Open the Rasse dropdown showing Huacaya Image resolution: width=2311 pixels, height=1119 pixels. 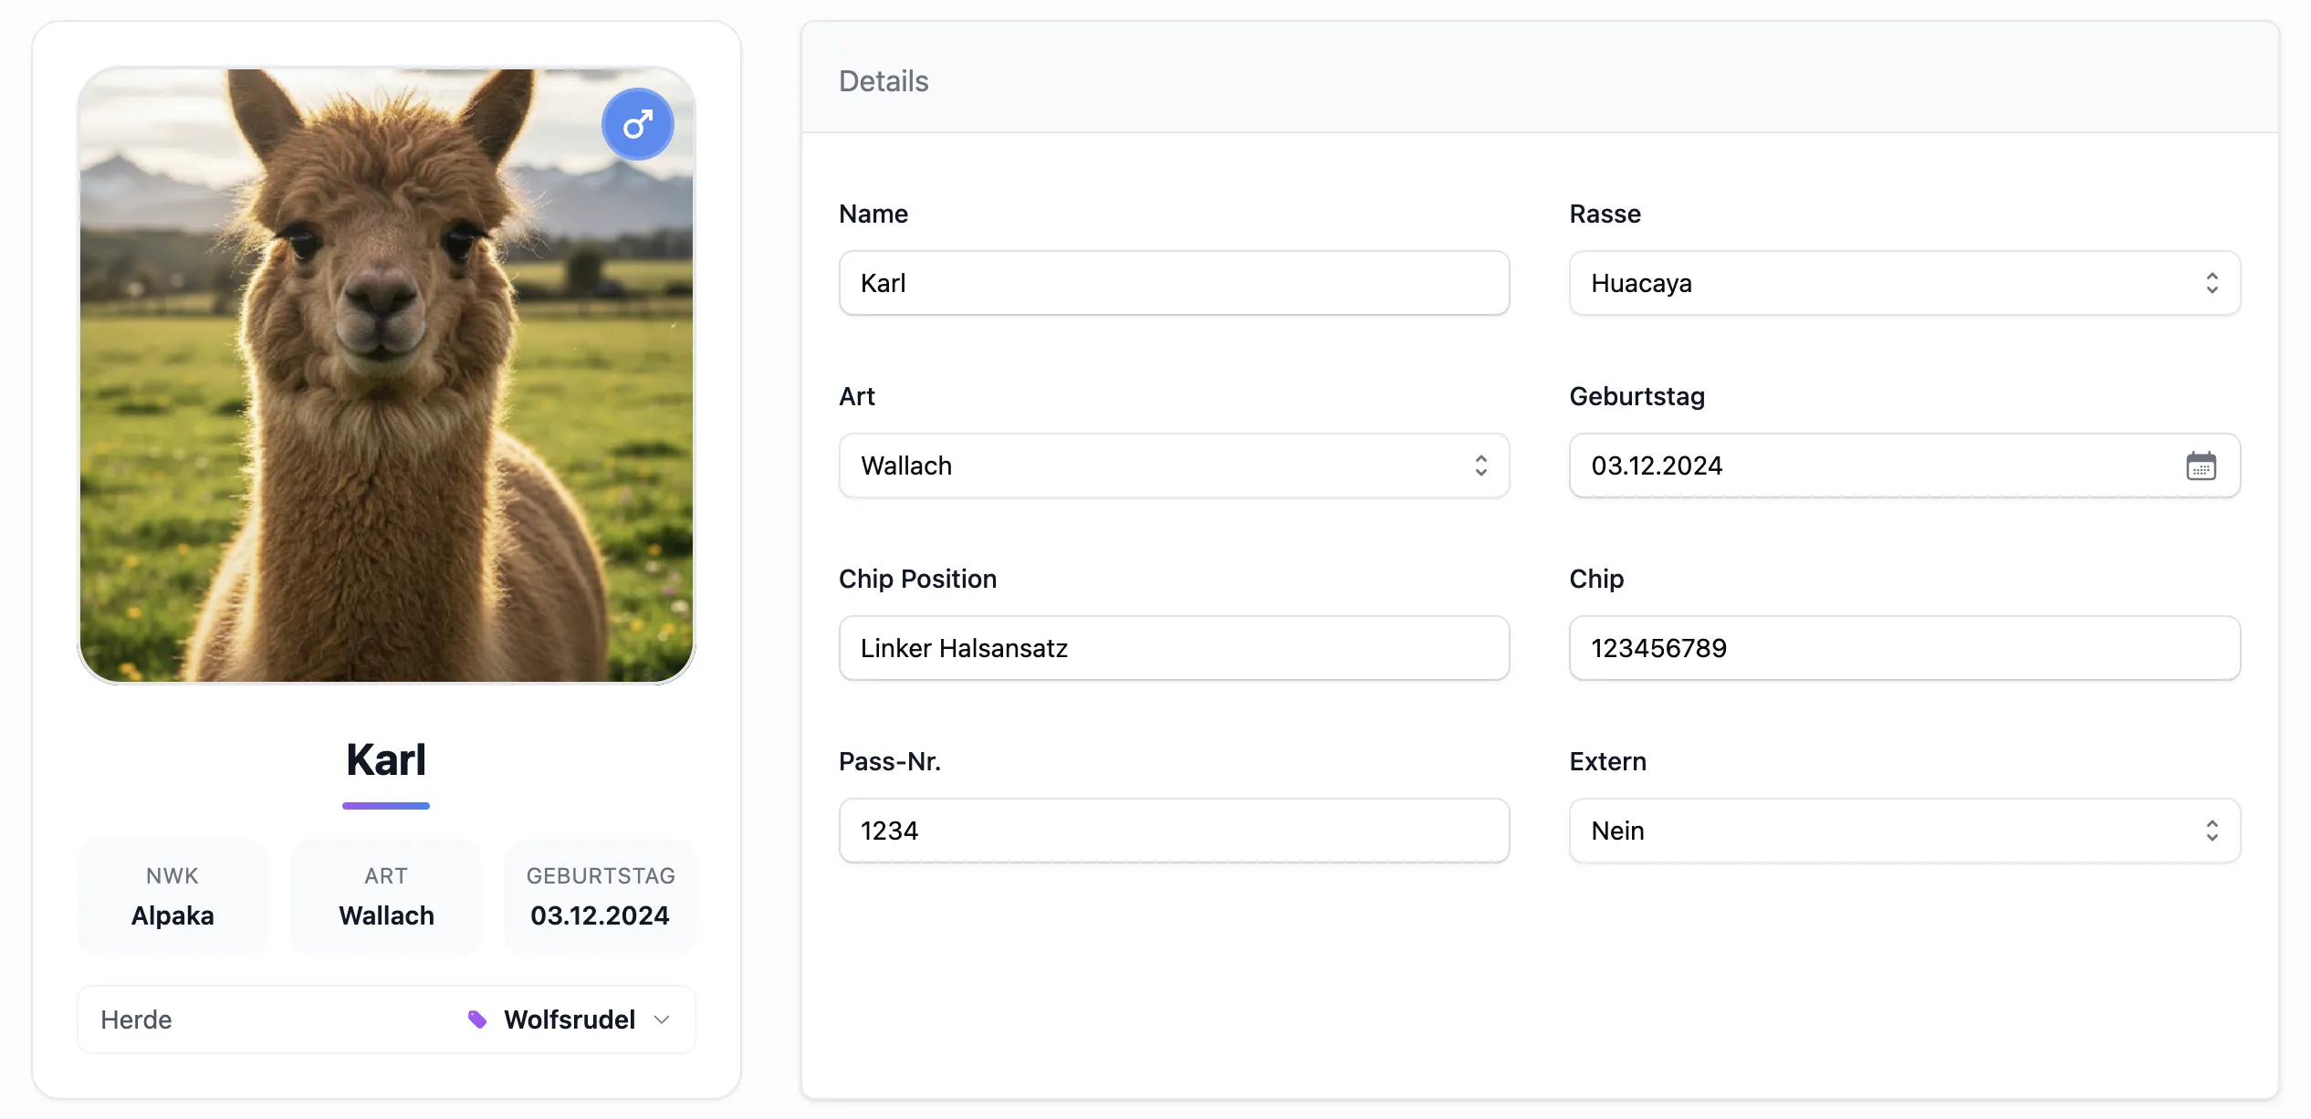coord(1880,283)
